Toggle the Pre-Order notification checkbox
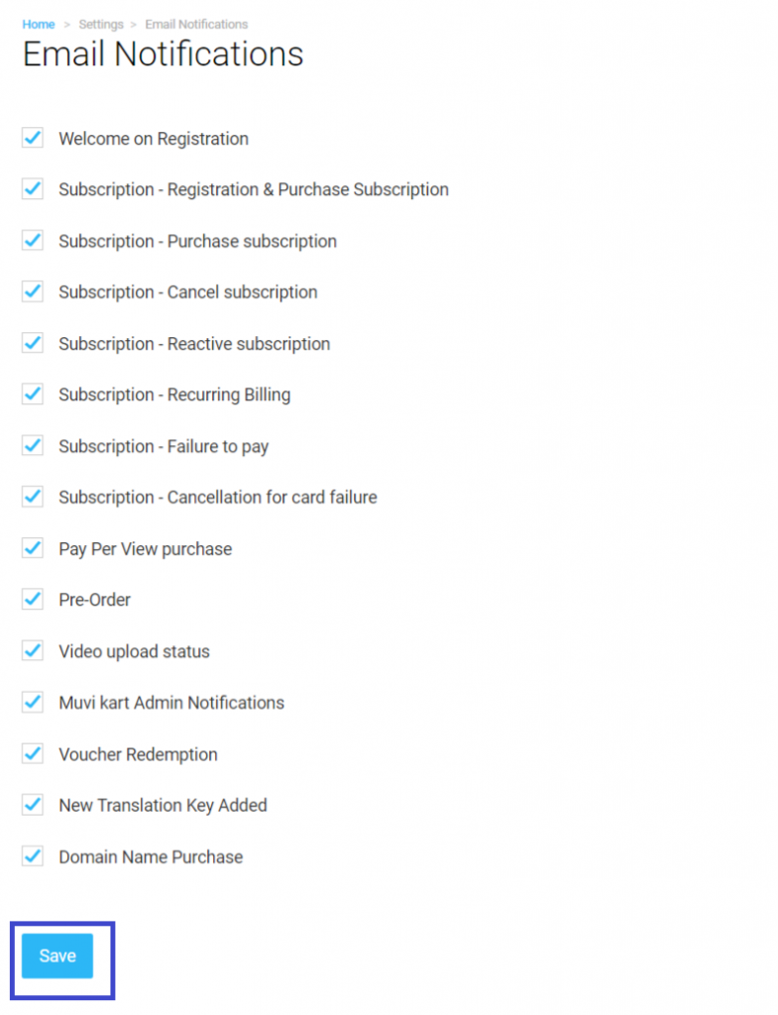 33,599
